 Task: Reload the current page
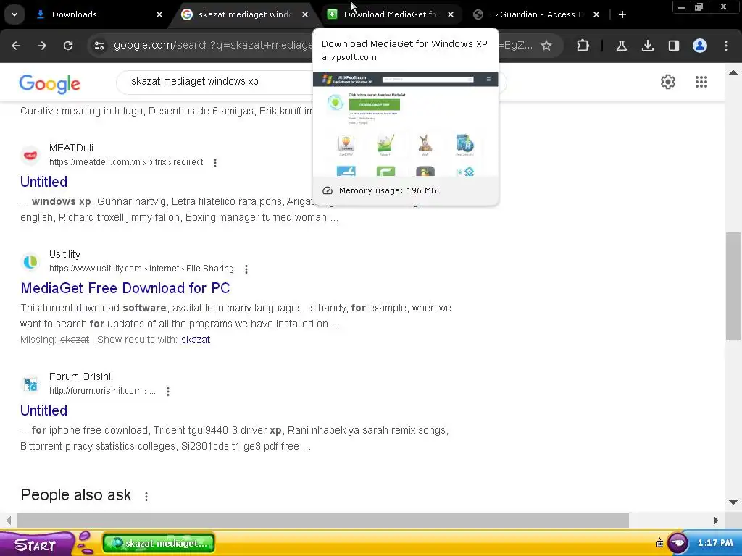click(x=68, y=46)
